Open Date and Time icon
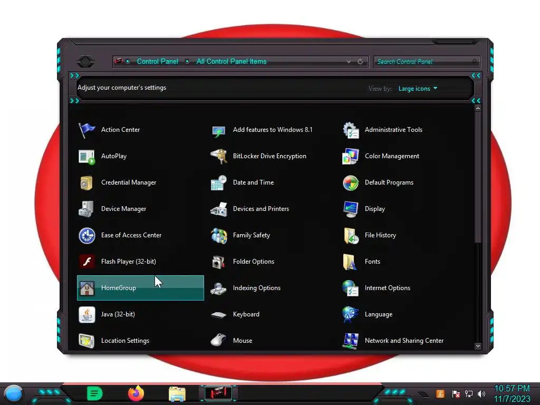 [219, 183]
